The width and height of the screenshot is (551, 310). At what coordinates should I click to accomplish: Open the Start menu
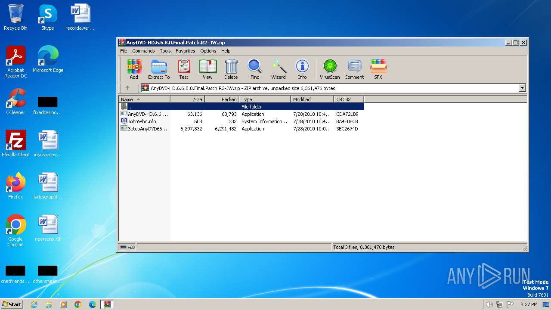tap(12, 304)
